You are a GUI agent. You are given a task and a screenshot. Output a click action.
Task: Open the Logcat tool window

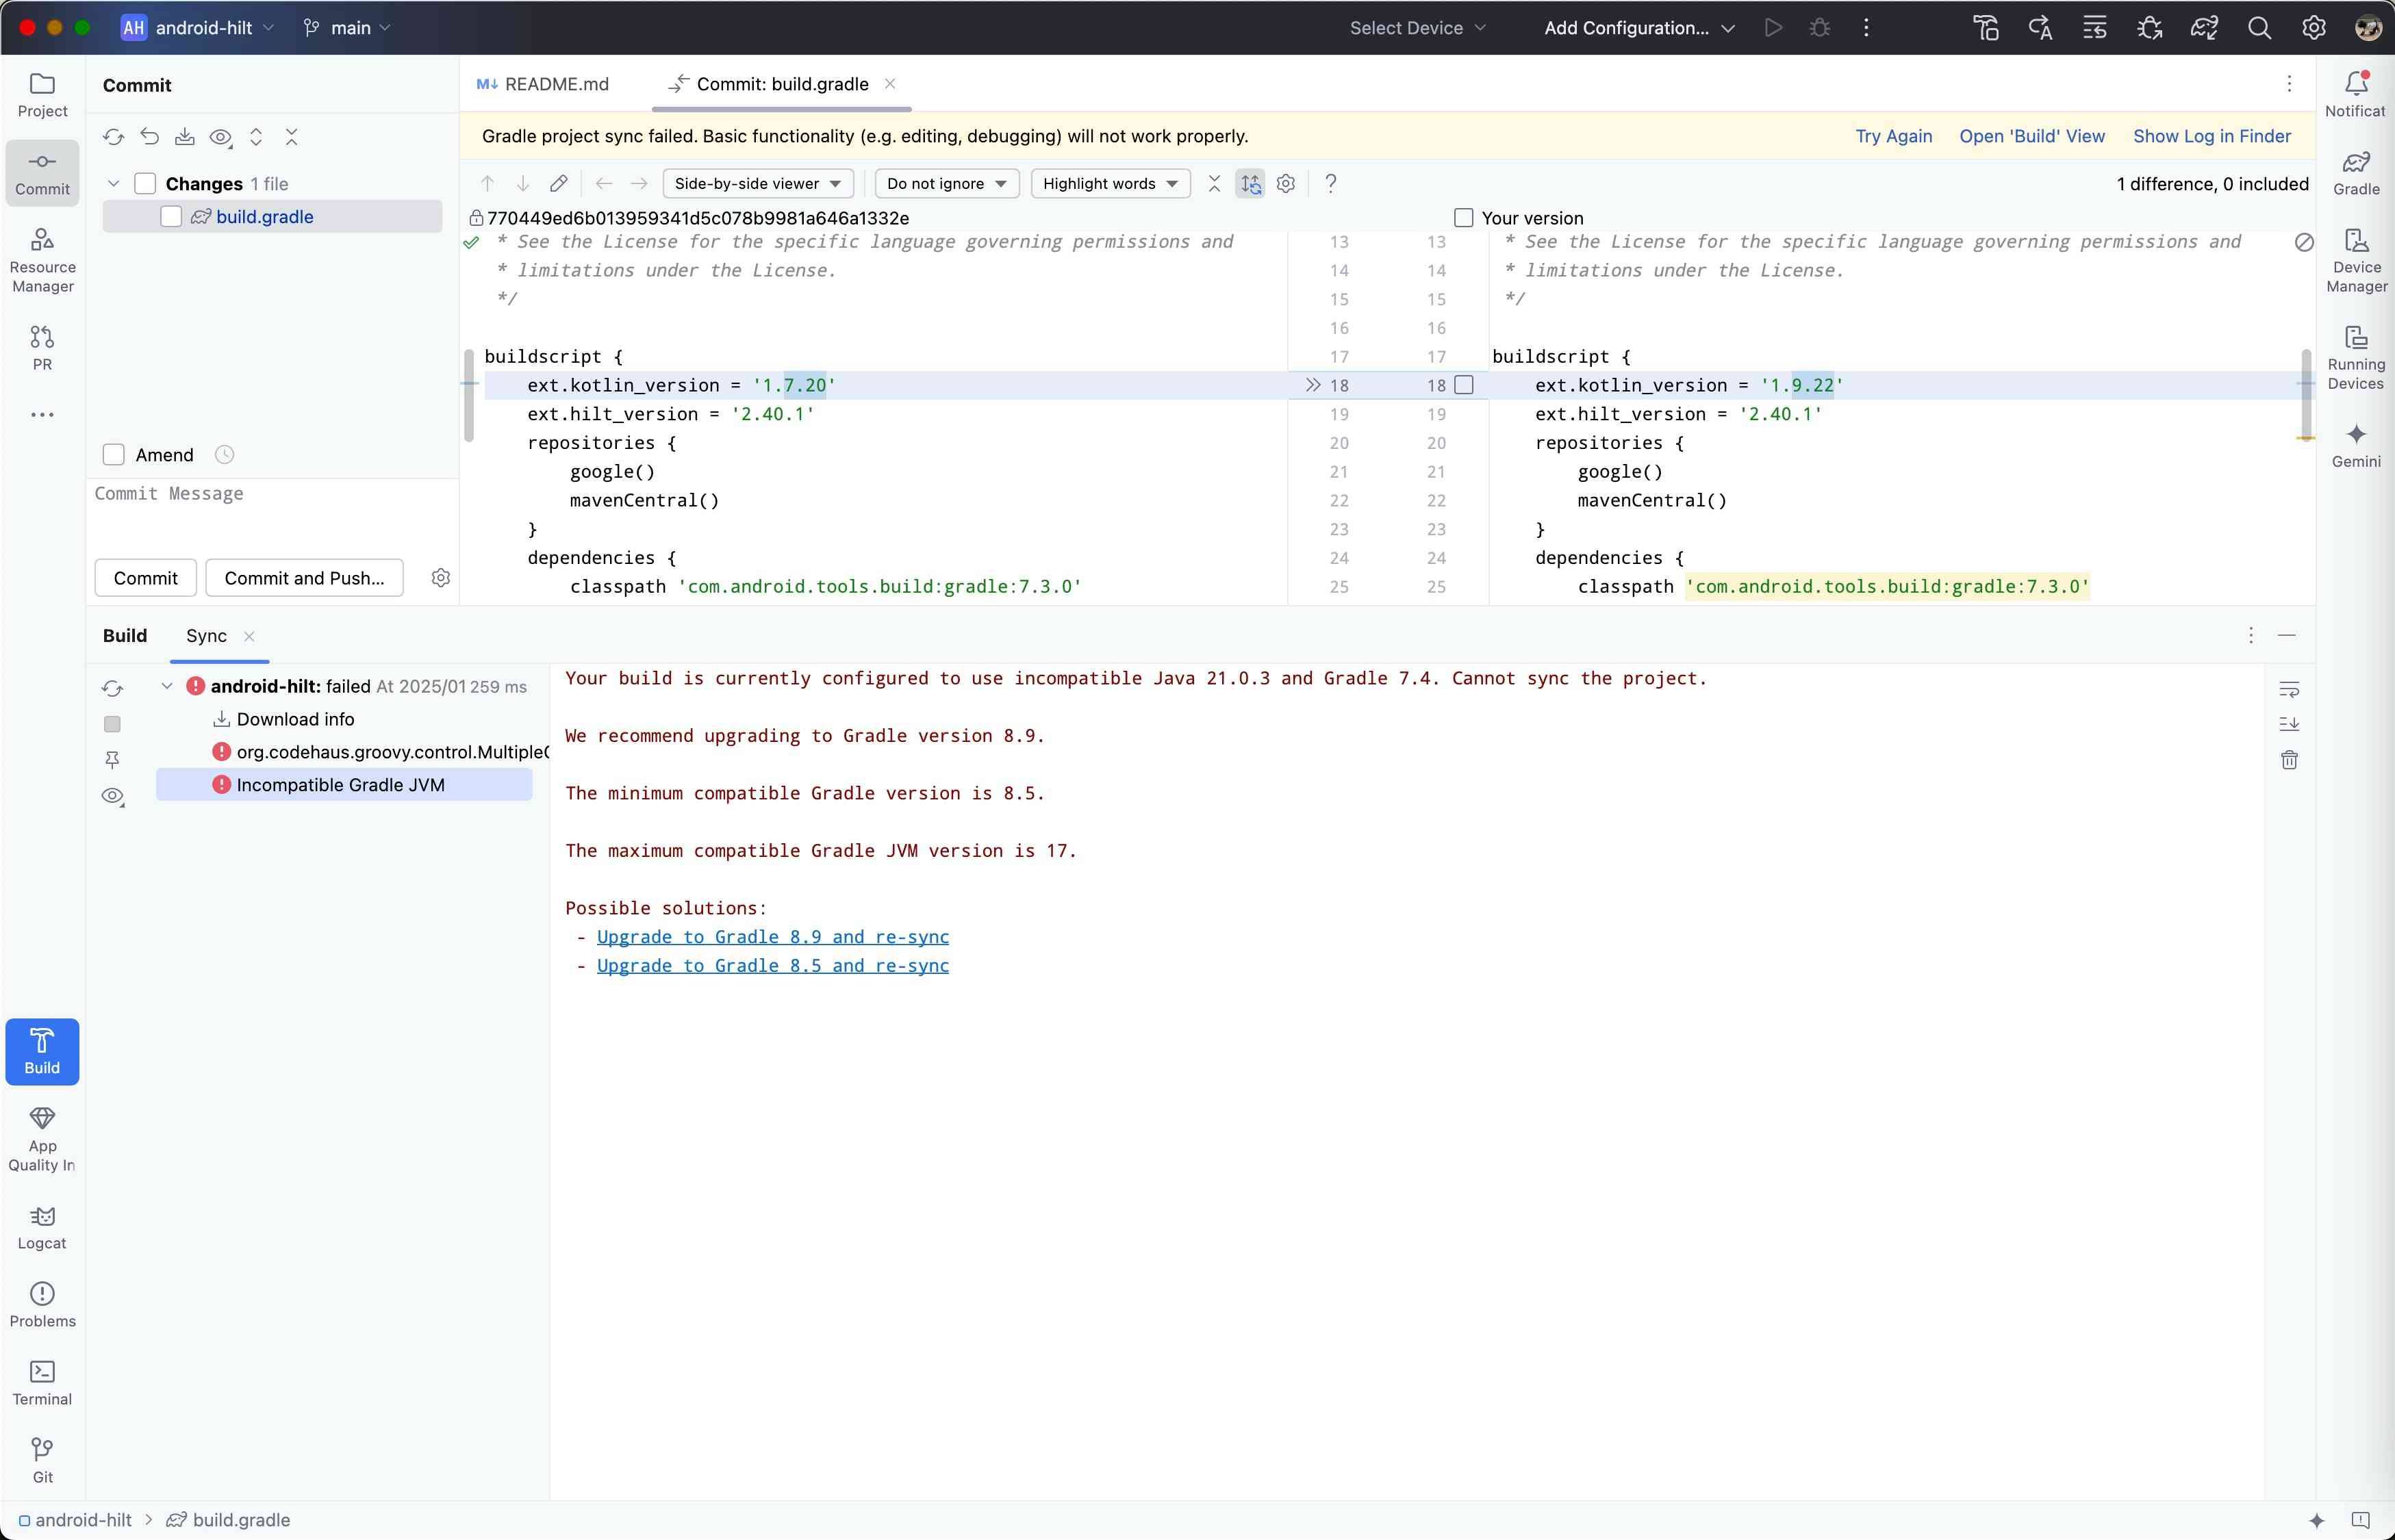42,1226
